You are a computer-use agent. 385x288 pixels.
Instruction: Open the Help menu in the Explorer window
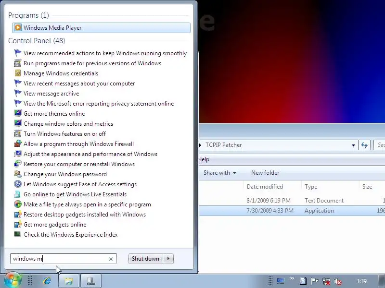[204, 159]
